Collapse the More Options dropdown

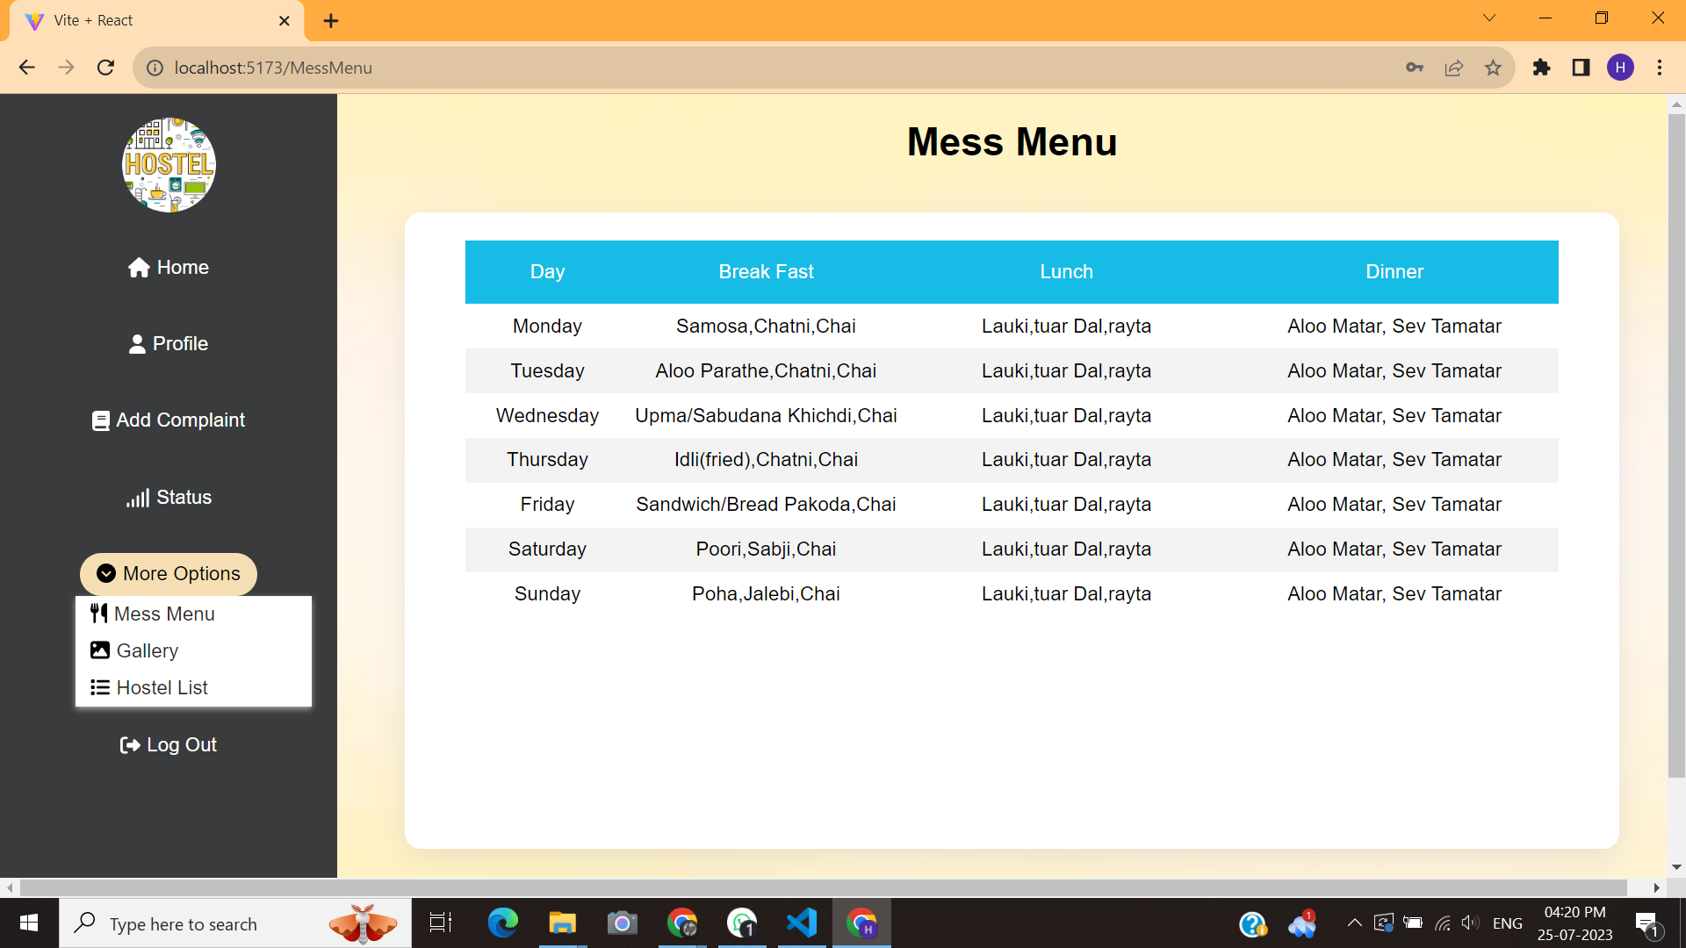(167, 573)
